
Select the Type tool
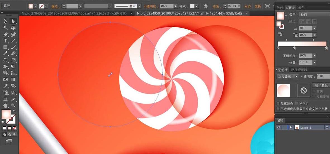tap(5, 41)
